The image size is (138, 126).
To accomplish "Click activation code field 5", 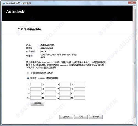I will (x=36, y=89).
